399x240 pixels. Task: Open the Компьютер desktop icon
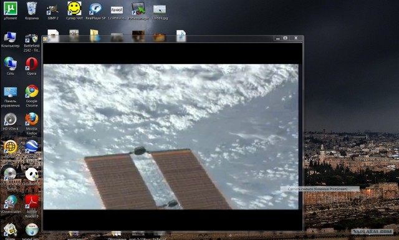click(10, 40)
